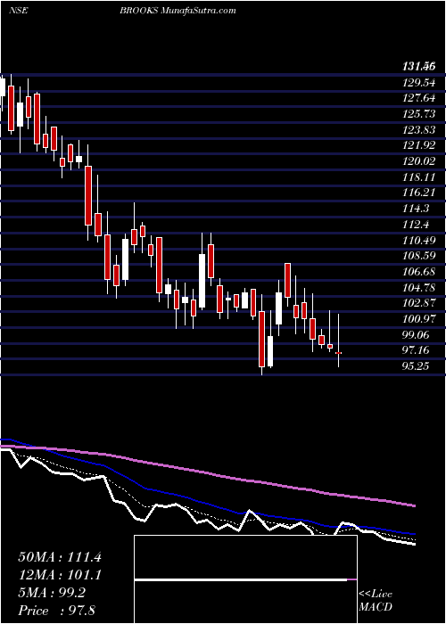Click the NSE exchange label
The image size is (446, 624).
[18, 11]
